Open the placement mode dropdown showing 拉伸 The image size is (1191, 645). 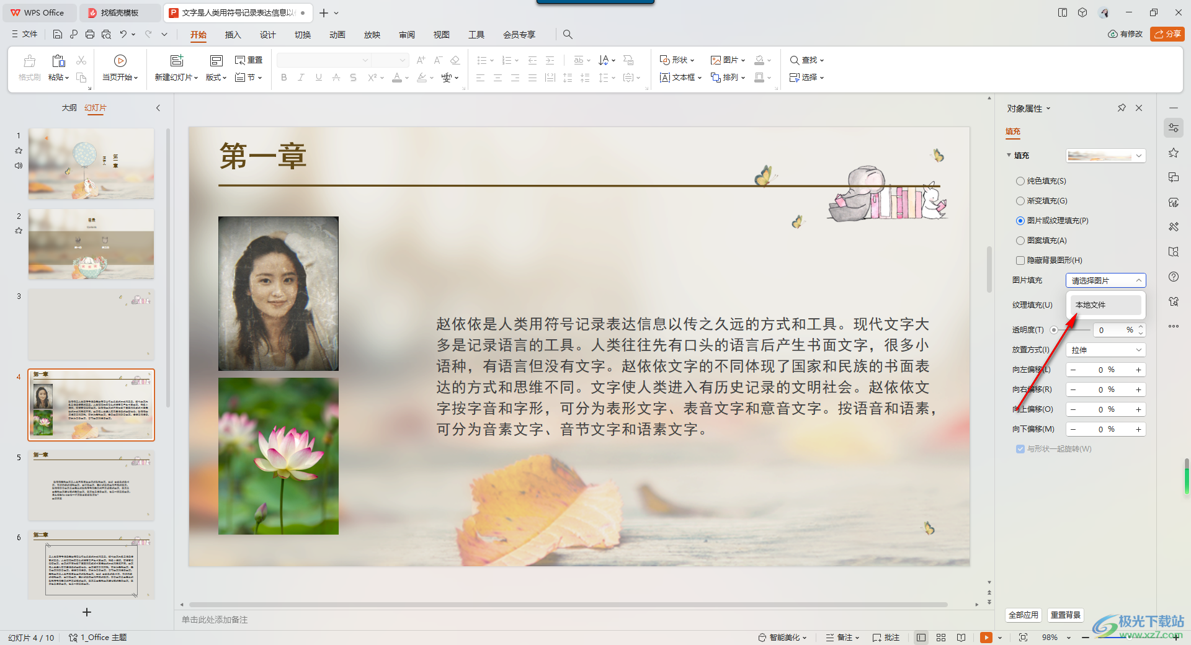click(x=1105, y=350)
